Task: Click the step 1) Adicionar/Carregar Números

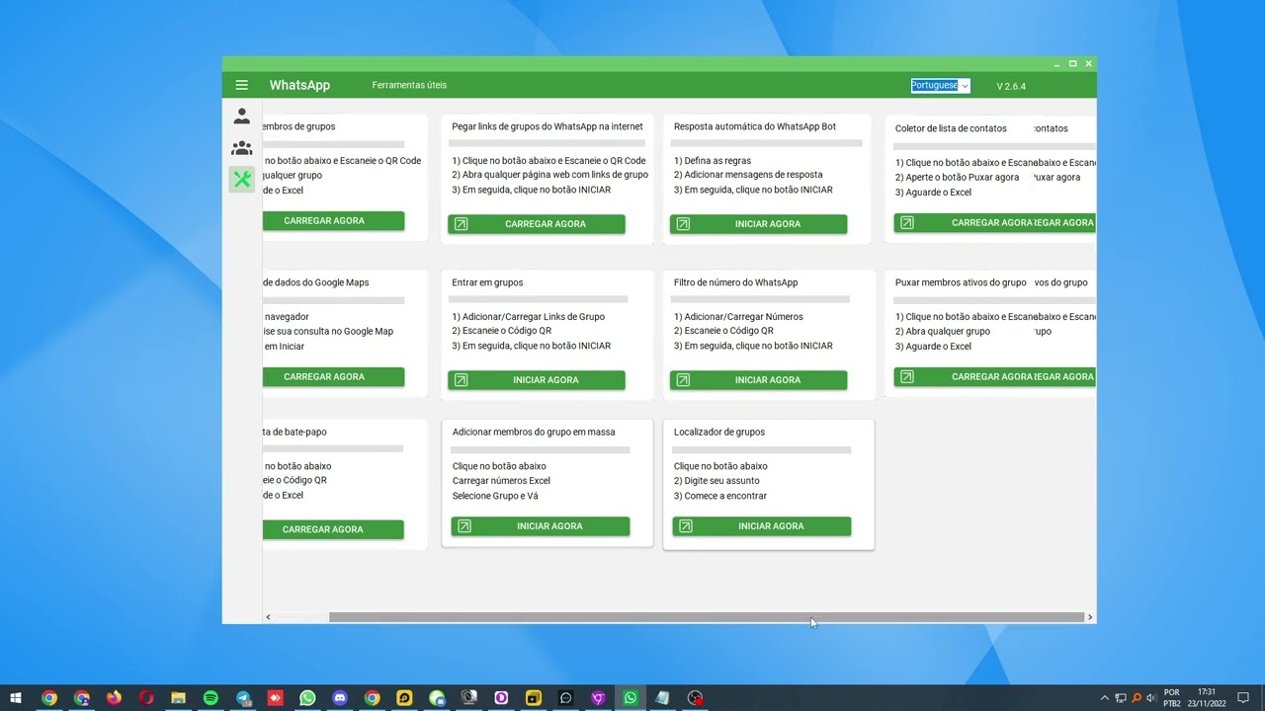Action: (x=738, y=317)
